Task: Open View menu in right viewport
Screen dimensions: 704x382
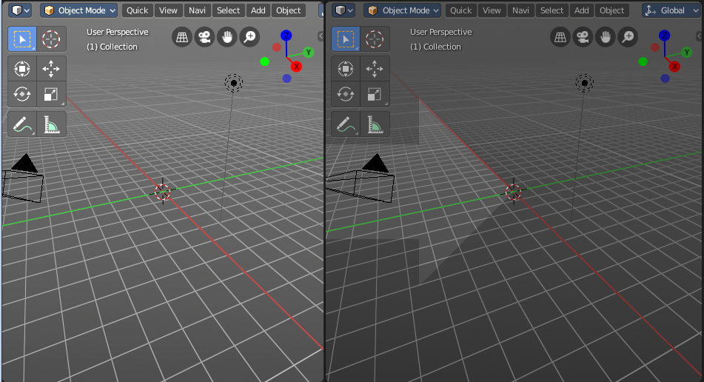Action: [x=492, y=10]
